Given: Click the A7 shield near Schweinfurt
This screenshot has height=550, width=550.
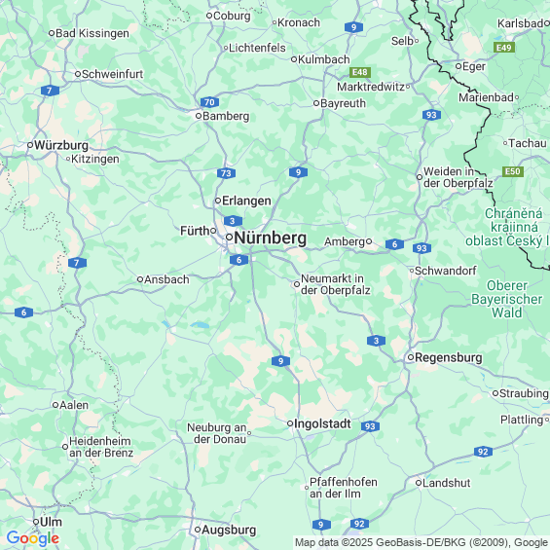Looking at the screenshot, I should pos(50,91).
